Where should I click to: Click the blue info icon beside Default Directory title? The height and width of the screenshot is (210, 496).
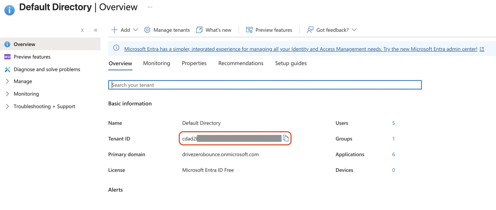10,10
